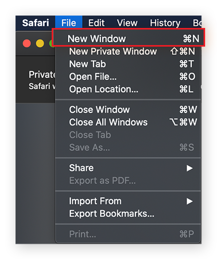
Task: Click the red close window button
Action: click(x=27, y=43)
